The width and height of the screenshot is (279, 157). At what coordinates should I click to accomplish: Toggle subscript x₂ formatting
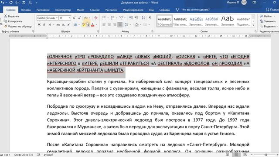(x=63, y=25)
